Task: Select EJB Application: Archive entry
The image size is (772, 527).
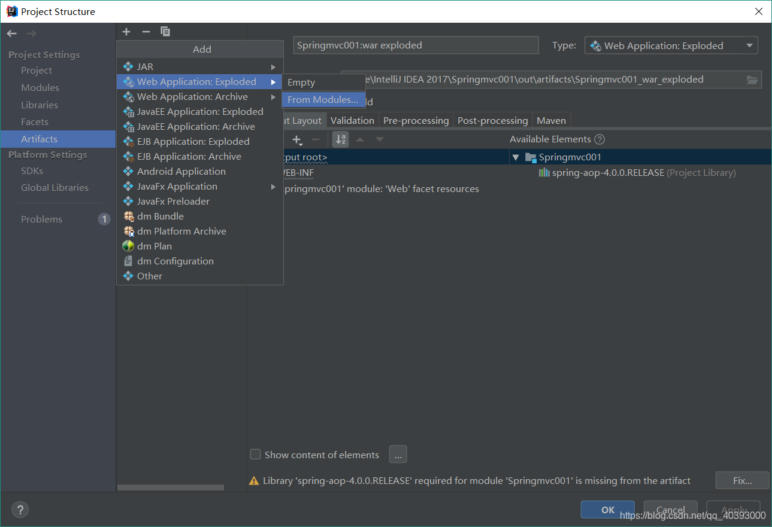Action: point(199,156)
